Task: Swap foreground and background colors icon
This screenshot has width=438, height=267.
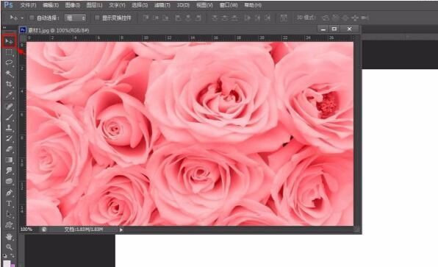Action: click(12, 255)
